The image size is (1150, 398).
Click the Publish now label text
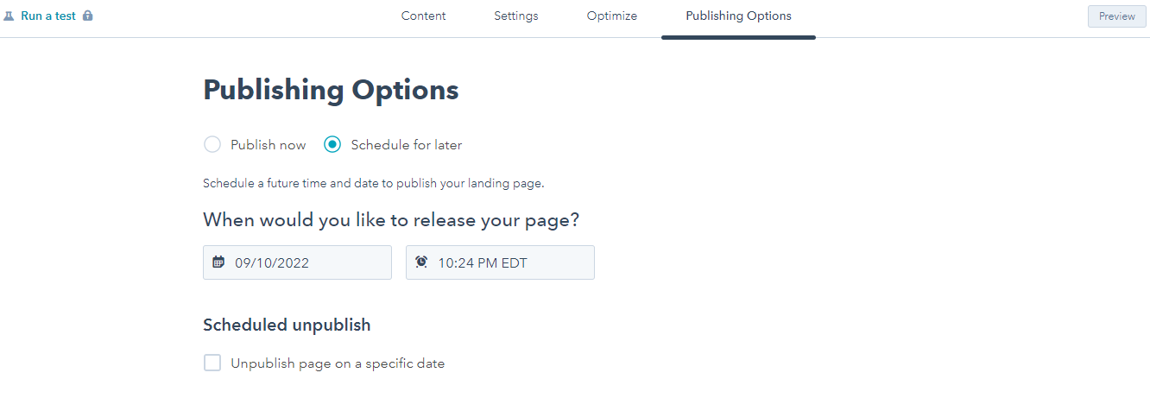pos(269,145)
